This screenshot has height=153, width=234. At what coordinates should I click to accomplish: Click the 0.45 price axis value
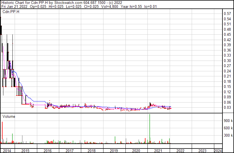pos(228,34)
